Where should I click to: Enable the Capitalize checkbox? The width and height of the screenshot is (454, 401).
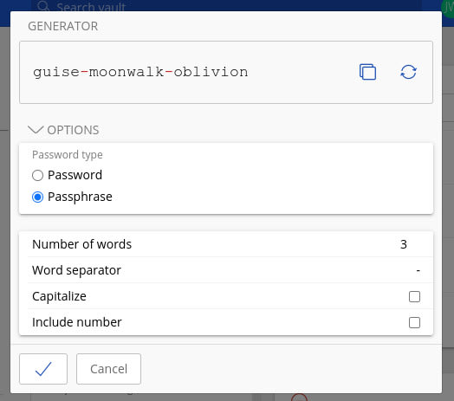(414, 296)
